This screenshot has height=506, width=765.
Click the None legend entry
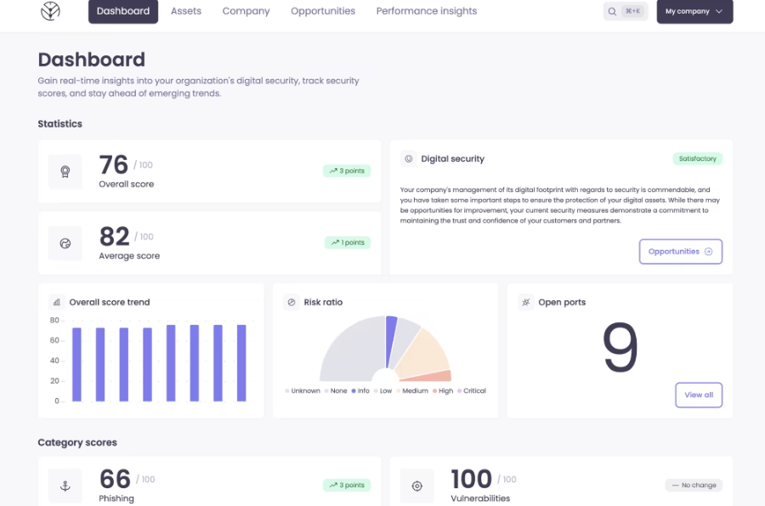pyautogui.click(x=336, y=391)
